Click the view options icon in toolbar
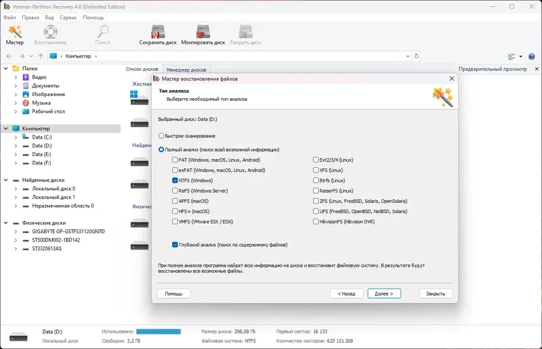 coord(512,56)
